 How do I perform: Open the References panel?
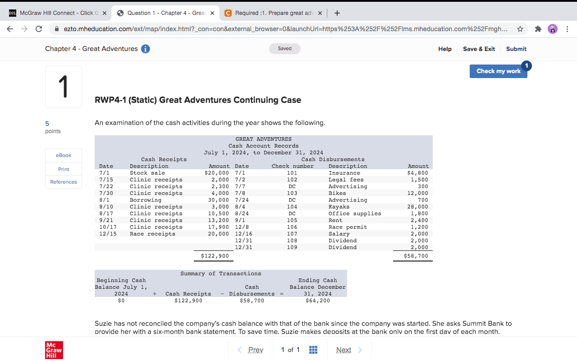[64, 182]
